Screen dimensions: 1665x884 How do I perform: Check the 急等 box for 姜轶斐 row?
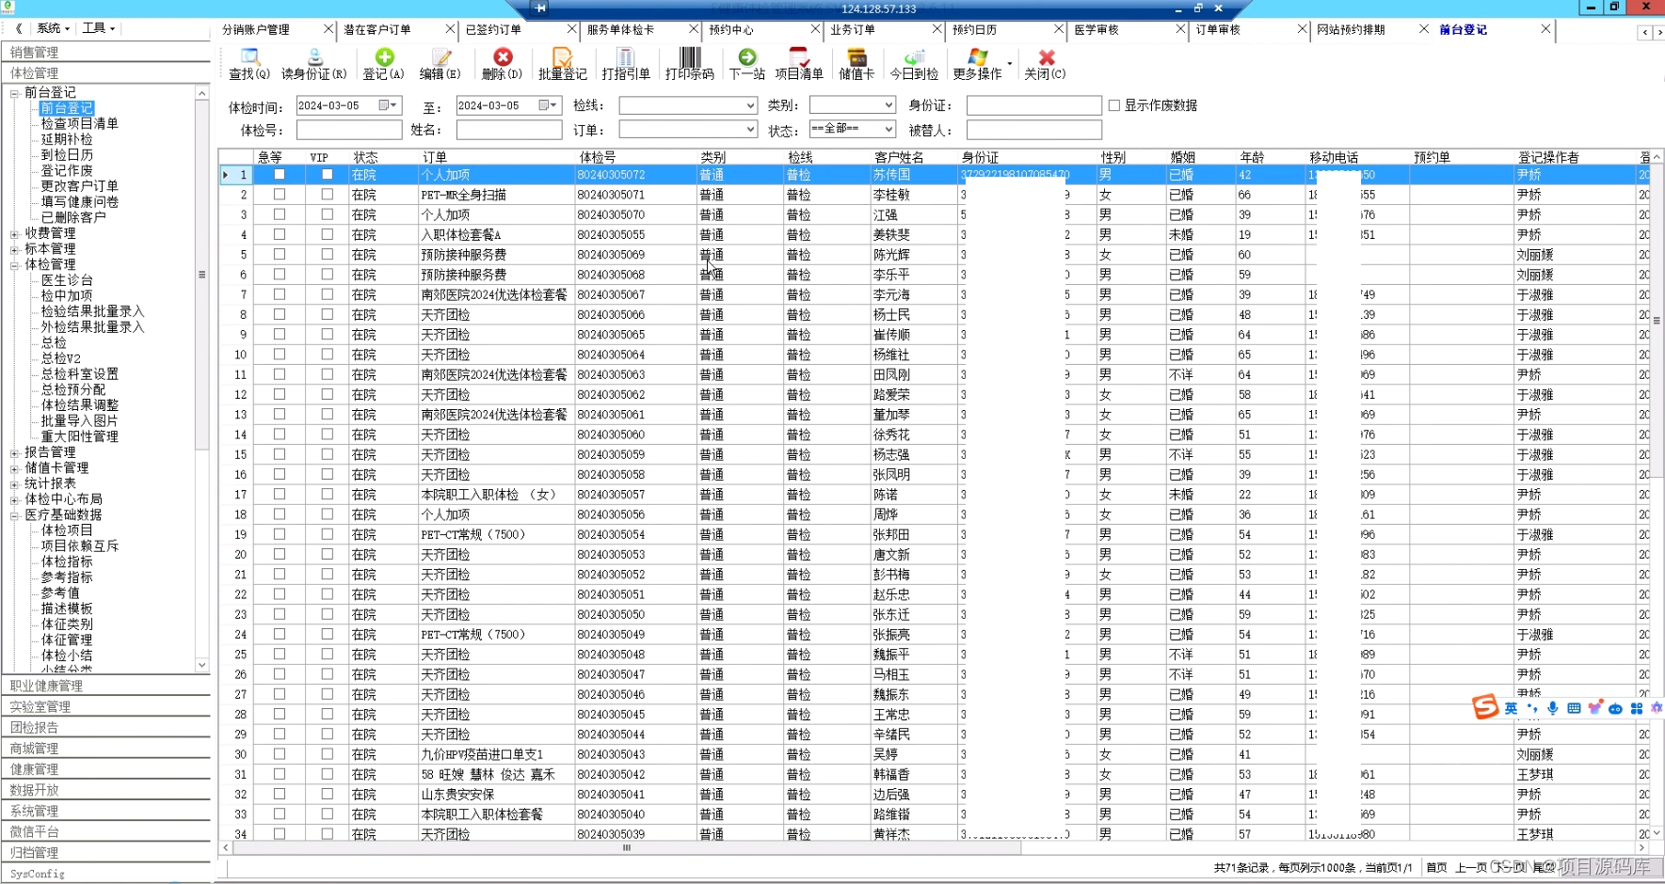280,234
